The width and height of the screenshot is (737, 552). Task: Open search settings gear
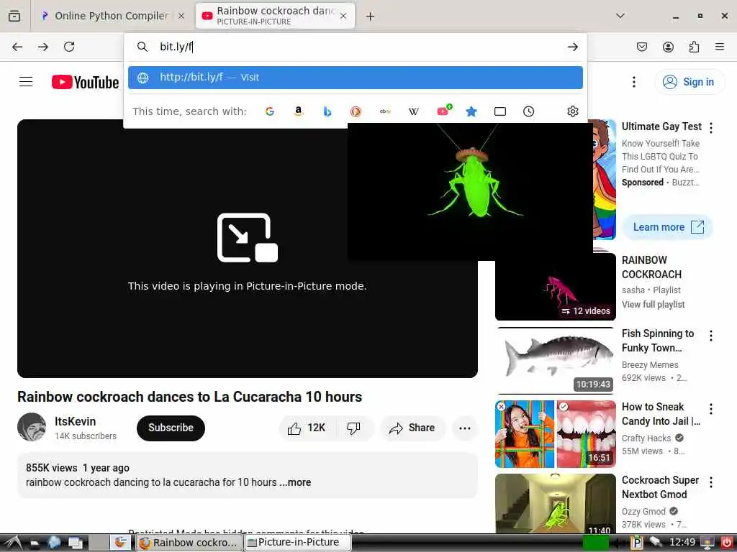tap(572, 111)
